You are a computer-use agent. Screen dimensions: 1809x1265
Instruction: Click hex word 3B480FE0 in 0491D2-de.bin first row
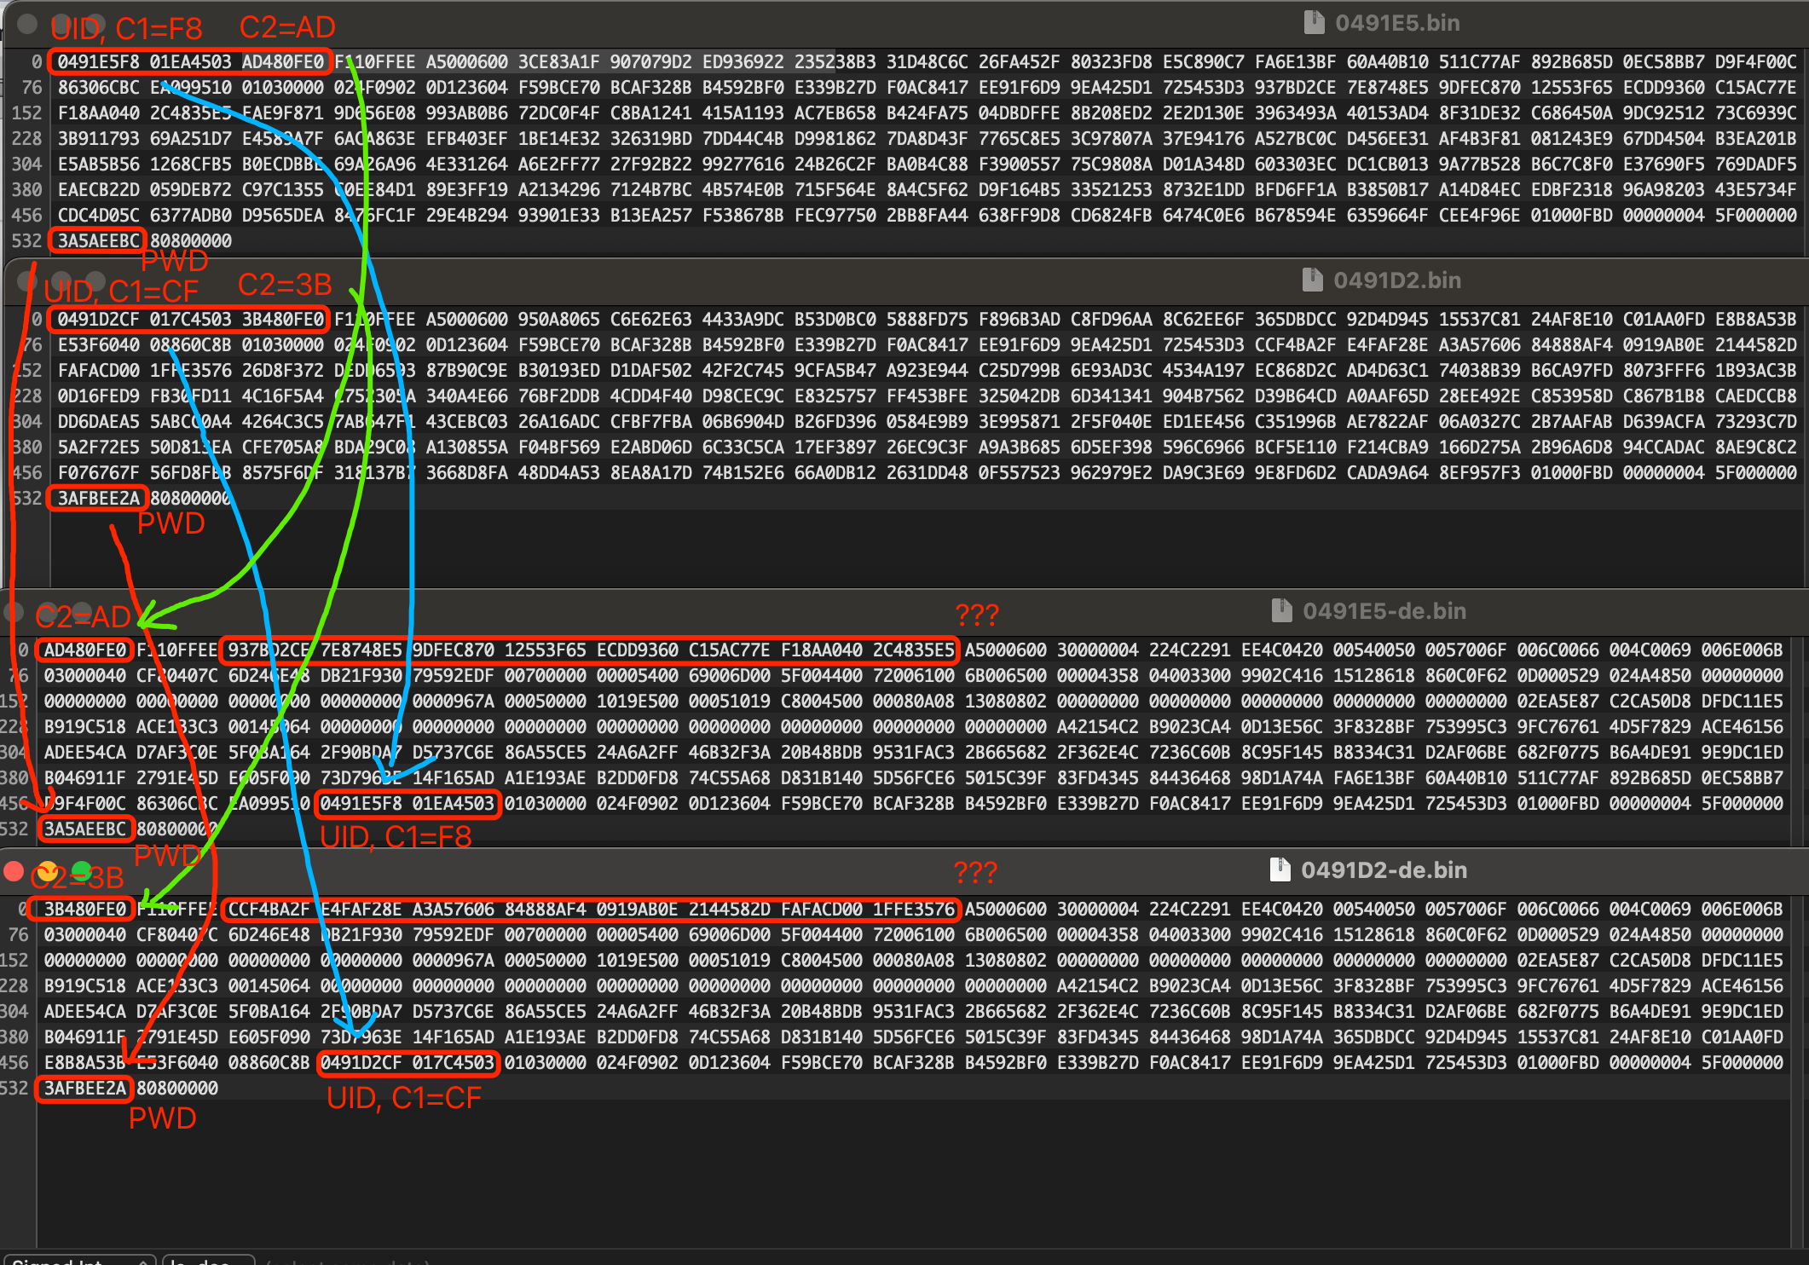pyautogui.click(x=84, y=909)
